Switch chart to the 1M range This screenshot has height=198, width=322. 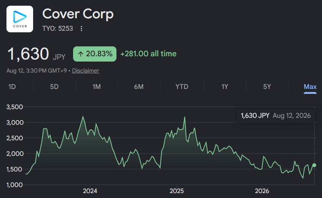[97, 87]
